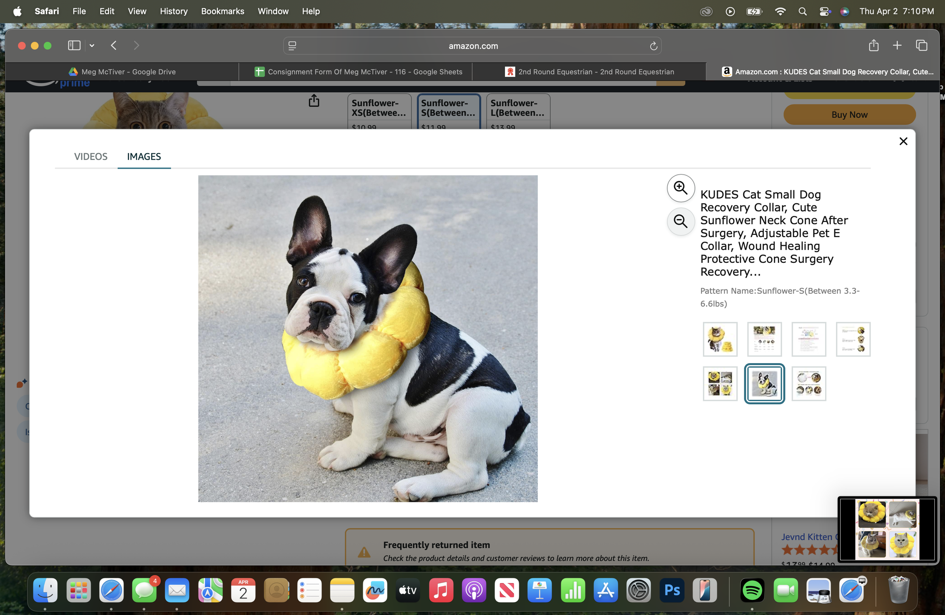945x615 pixels.
Task: Toggle the Safari sidebar icon
Action: [x=74, y=46]
